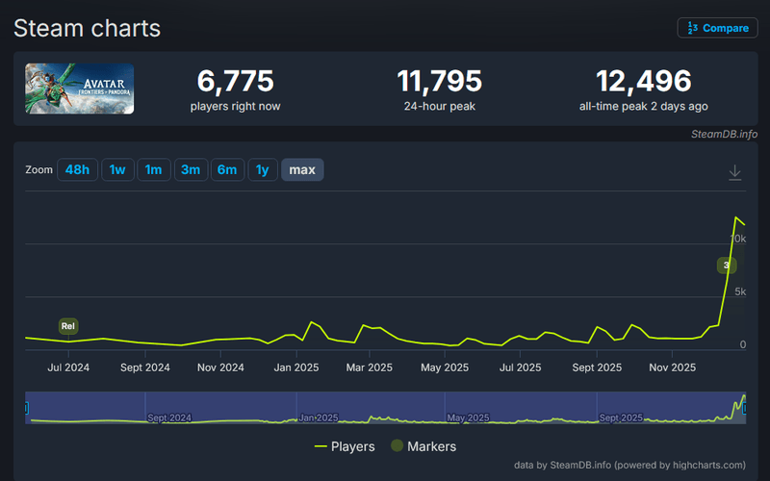Screen dimensions: 770x481
Task: Click the chart download icon
Action: tap(734, 172)
